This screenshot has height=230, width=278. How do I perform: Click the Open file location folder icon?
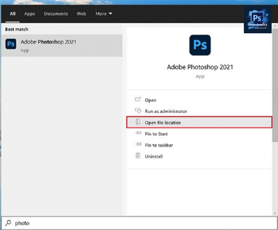[x=138, y=122]
